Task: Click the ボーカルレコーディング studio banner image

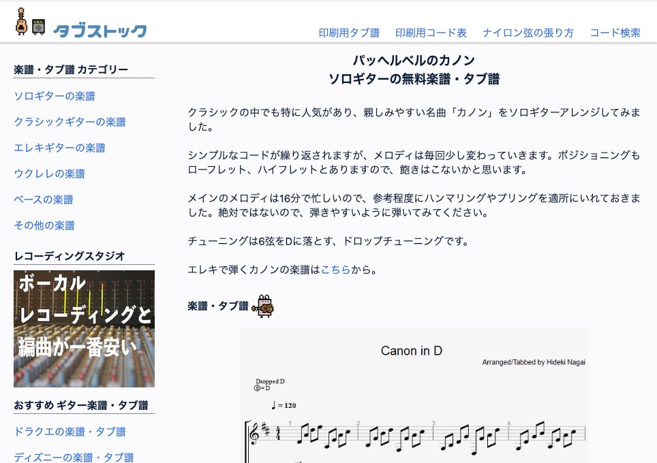Action: (85, 329)
